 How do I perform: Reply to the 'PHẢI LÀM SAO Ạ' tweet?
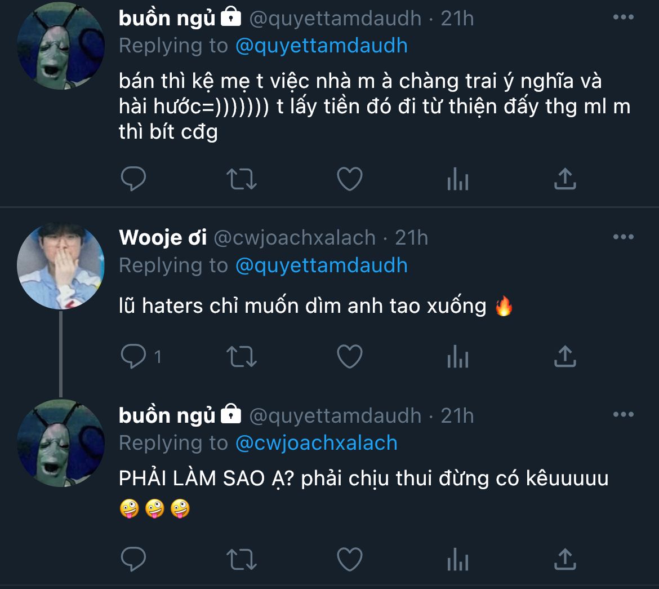(133, 559)
